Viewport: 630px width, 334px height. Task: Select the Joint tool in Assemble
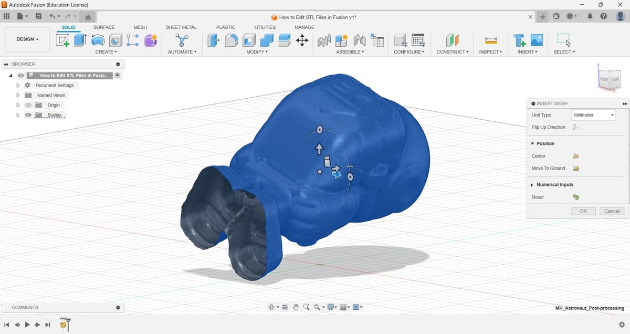click(324, 40)
